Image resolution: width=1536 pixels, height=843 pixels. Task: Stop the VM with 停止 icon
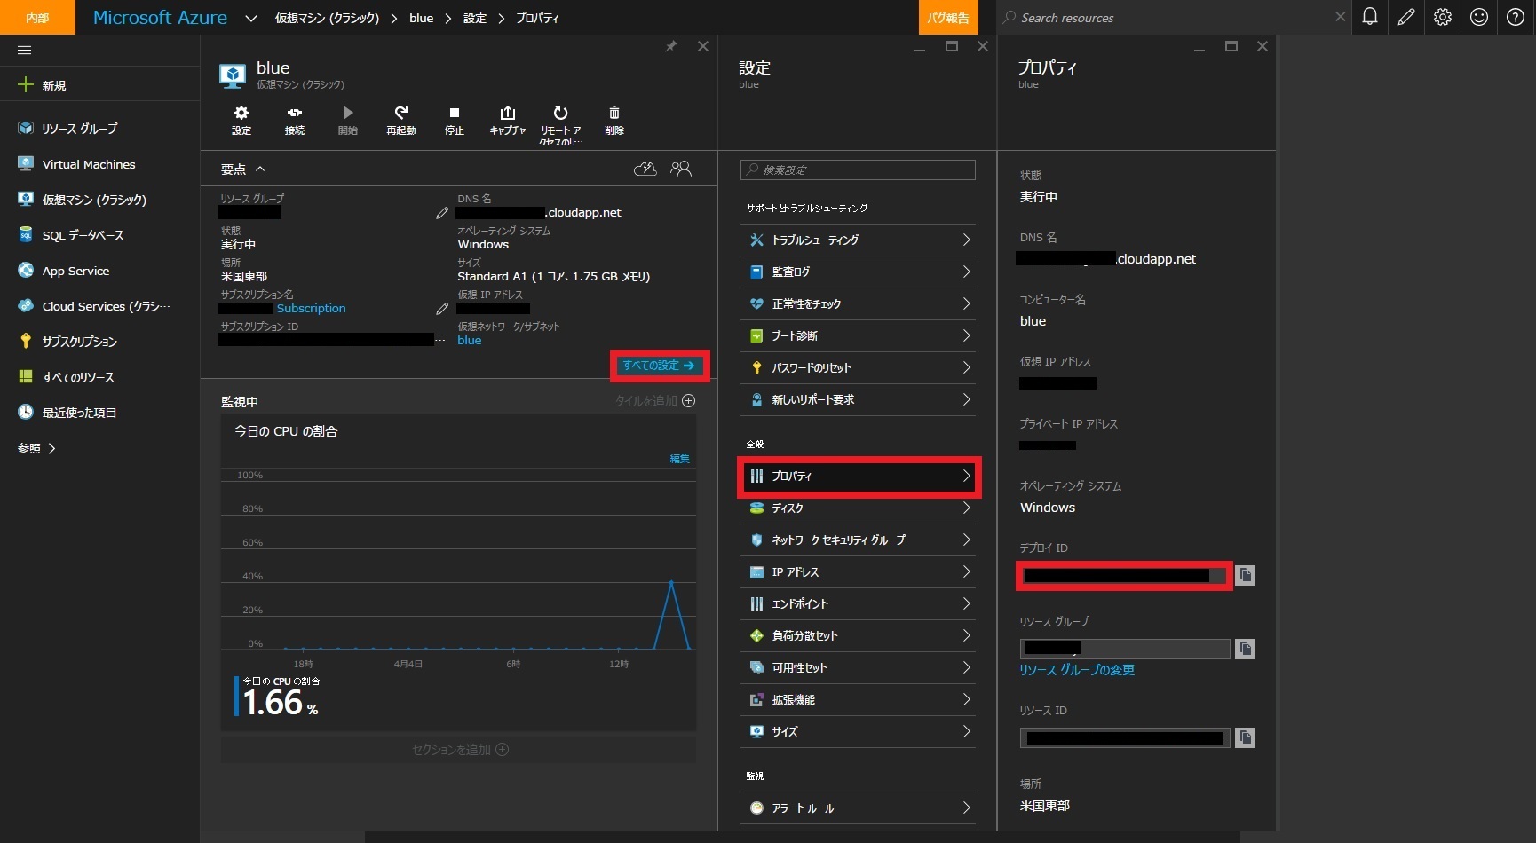pyautogui.click(x=455, y=120)
